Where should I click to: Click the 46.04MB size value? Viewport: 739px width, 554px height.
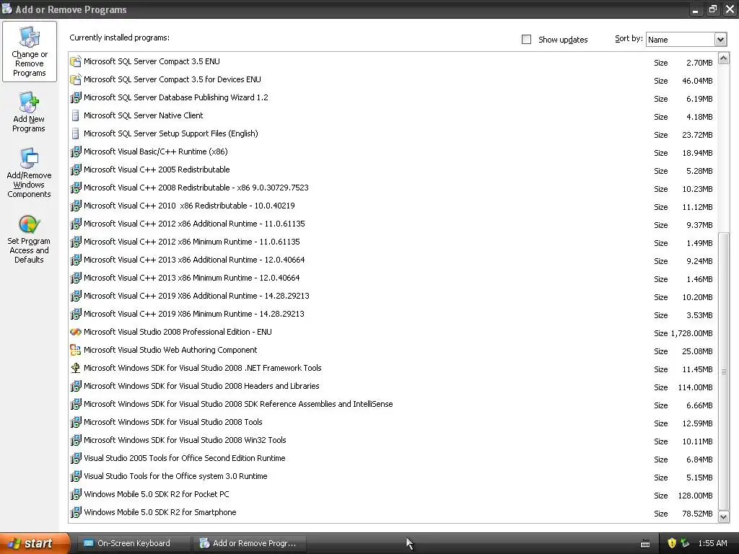click(697, 81)
